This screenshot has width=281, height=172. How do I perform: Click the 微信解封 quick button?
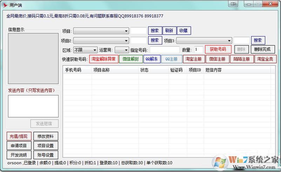click(x=131, y=59)
